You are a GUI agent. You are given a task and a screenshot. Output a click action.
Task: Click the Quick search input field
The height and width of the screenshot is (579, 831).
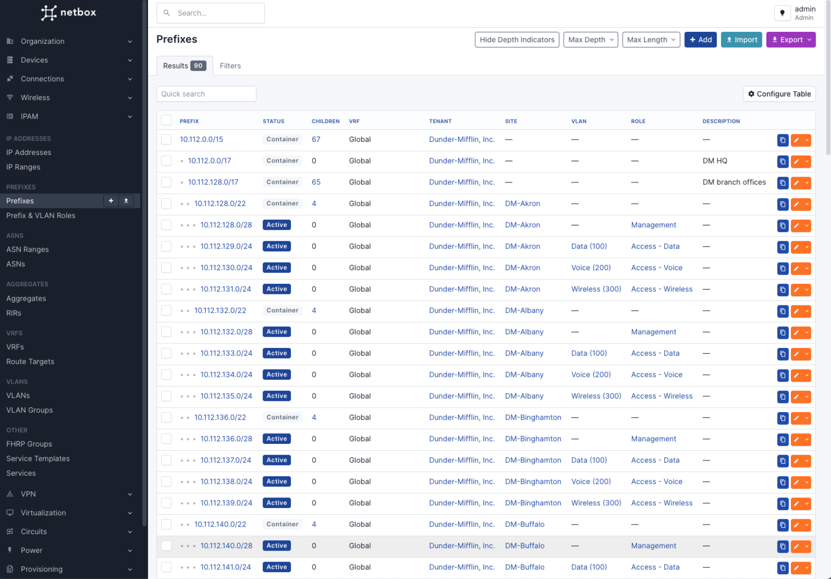pyautogui.click(x=206, y=94)
